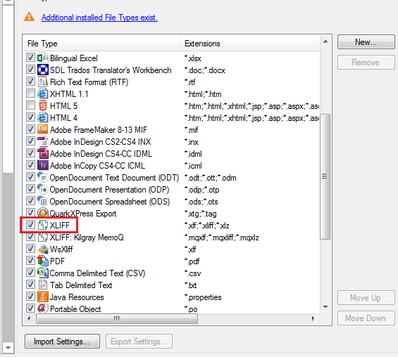Click the QuarkXPress Export icon

[43, 213]
